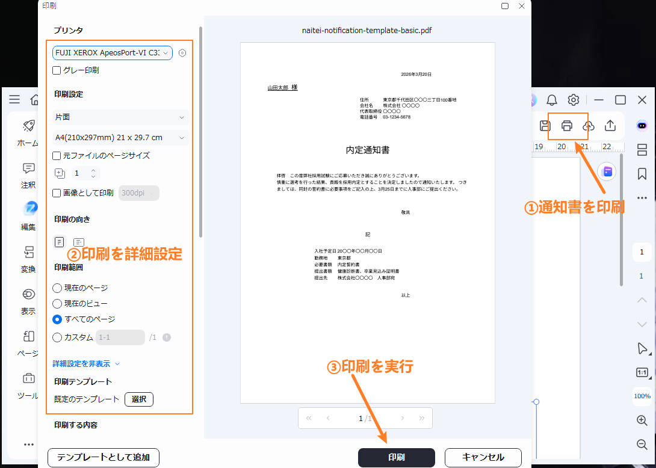
Task: Select the 現在のページ print range radio button
Action: (58, 288)
